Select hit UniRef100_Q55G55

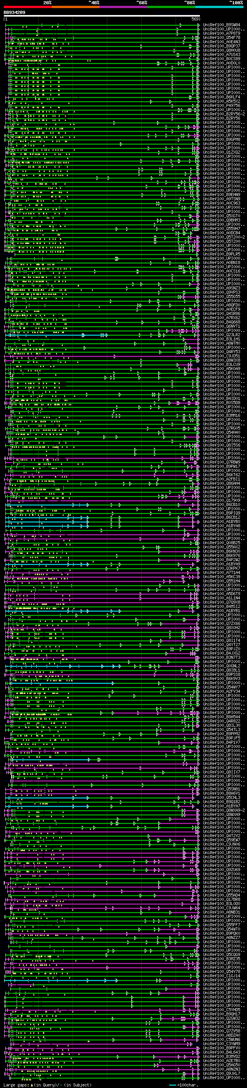coord(222,296)
